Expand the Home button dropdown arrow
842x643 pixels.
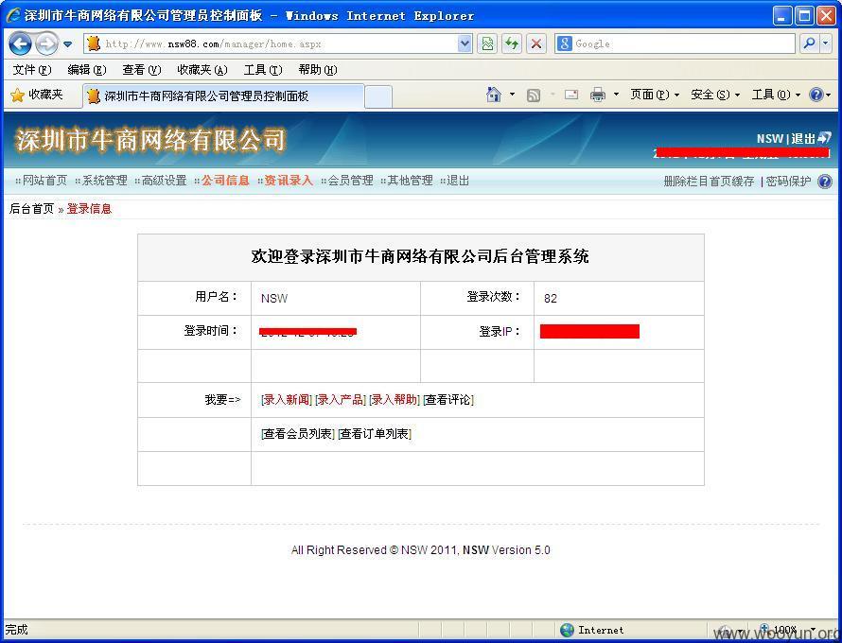tap(512, 95)
